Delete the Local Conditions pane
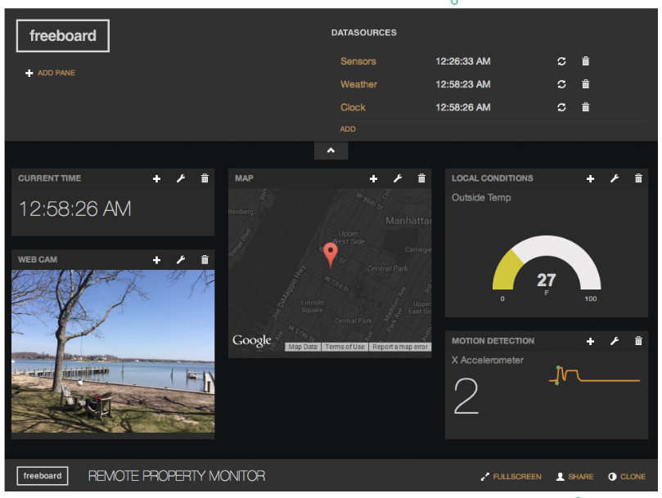662x498 pixels. [638, 178]
